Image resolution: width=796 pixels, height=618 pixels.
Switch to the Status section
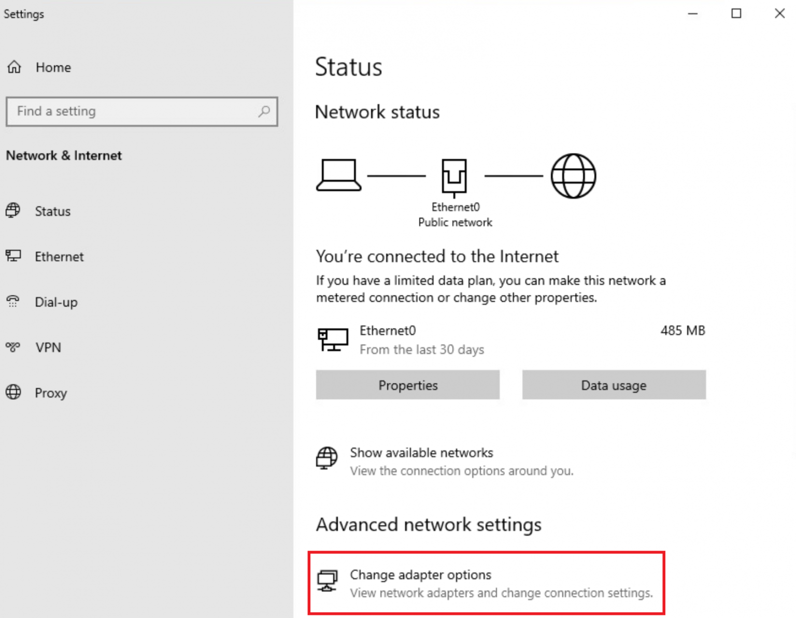point(52,211)
